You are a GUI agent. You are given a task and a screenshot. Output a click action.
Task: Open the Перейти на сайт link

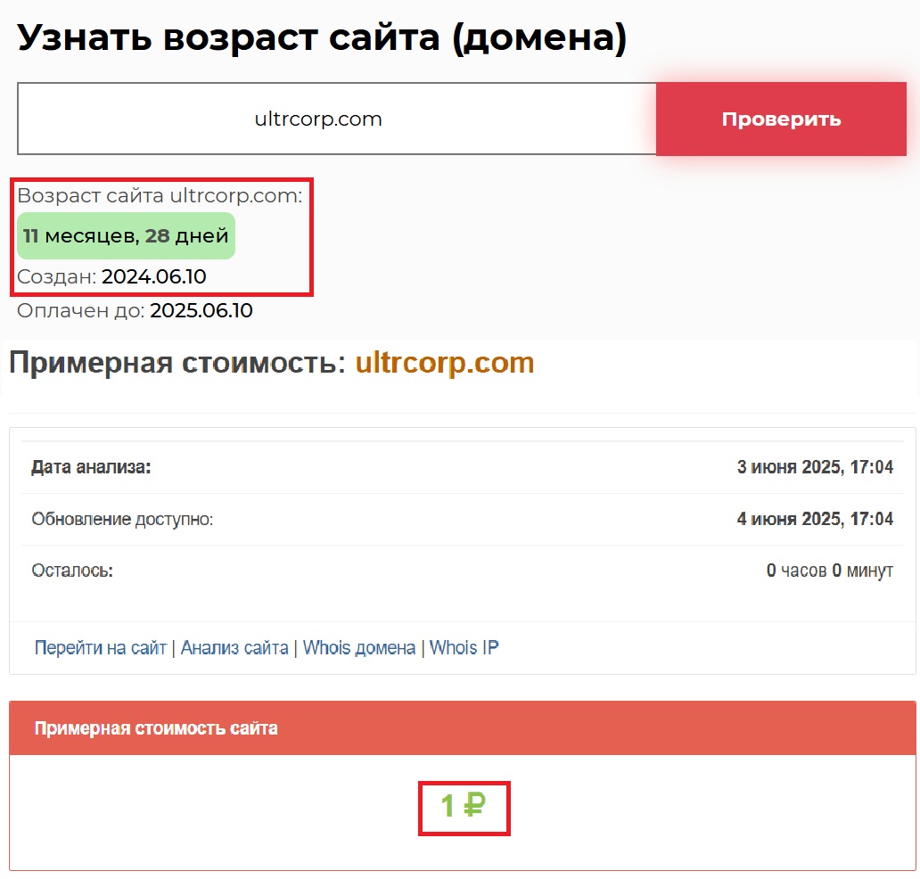100,648
